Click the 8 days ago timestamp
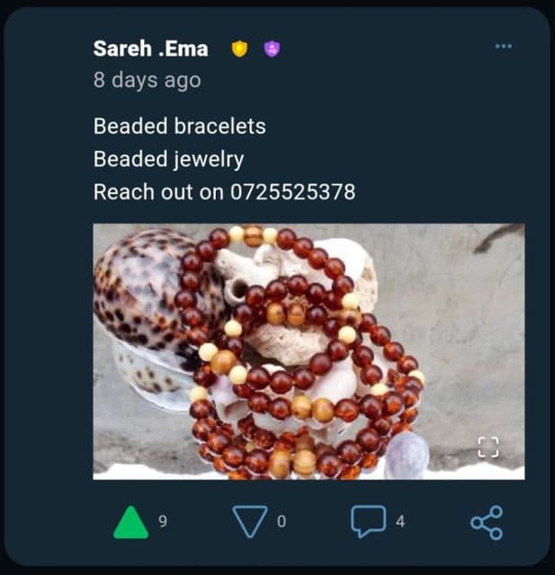Screen dimensions: 555x575 click(x=148, y=80)
